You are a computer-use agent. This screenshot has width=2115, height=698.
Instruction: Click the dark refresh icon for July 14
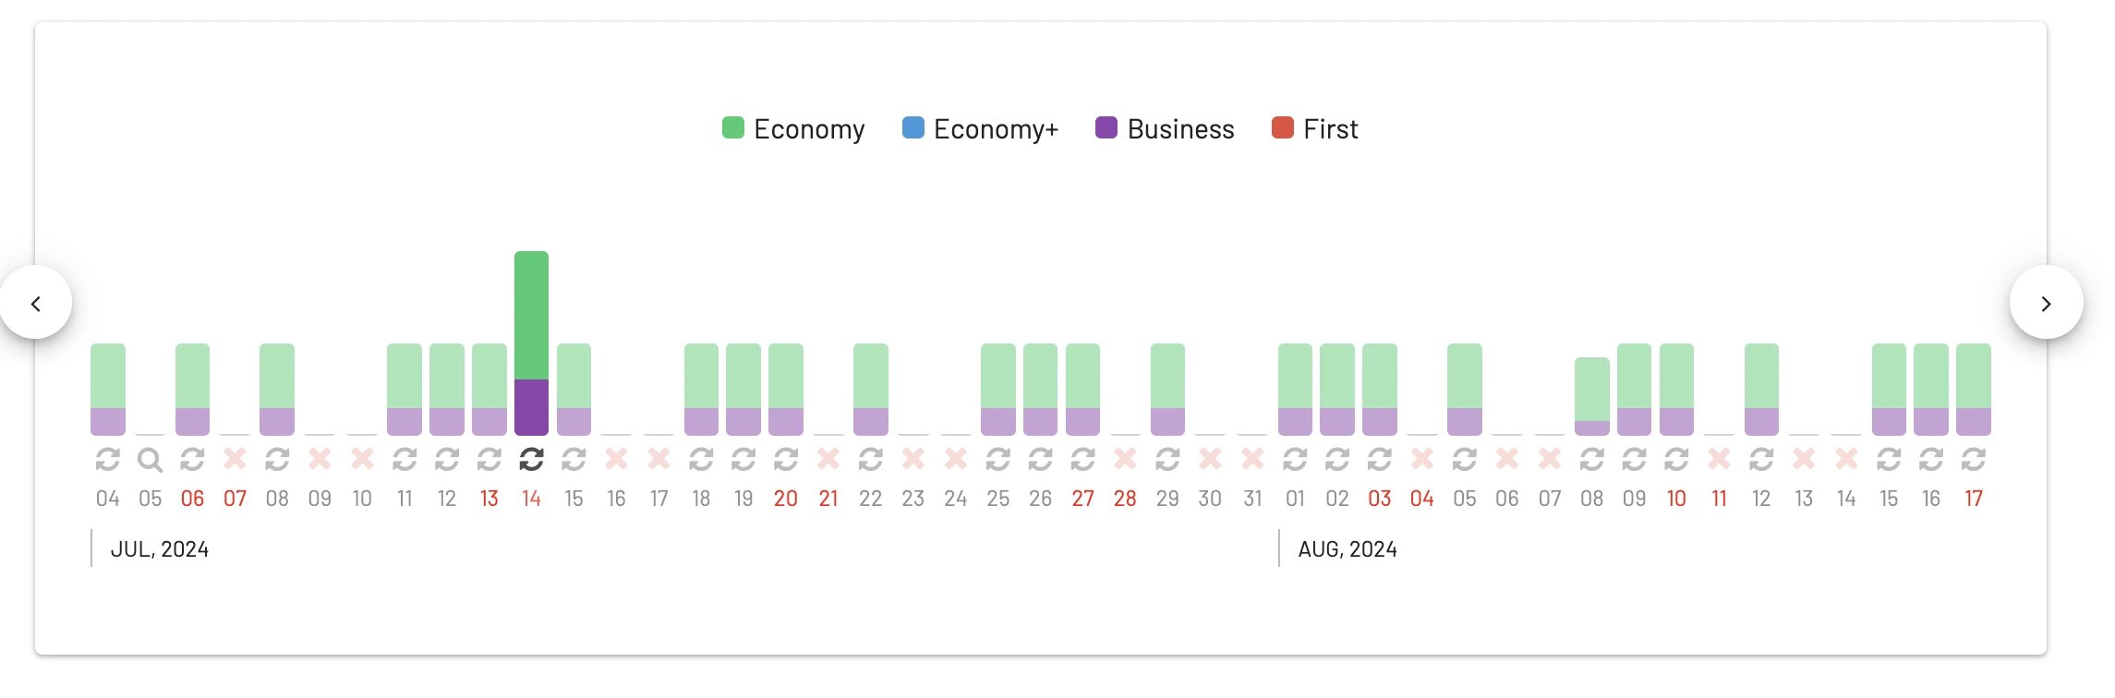531,458
